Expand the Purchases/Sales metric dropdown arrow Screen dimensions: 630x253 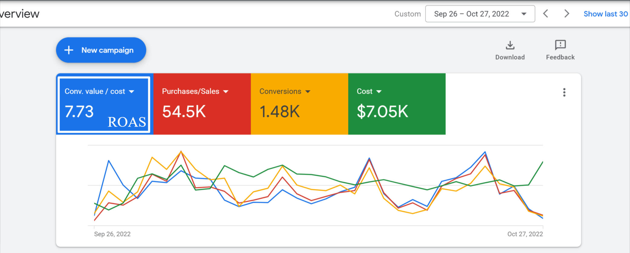pyautogui.click(x=226, y=92)
